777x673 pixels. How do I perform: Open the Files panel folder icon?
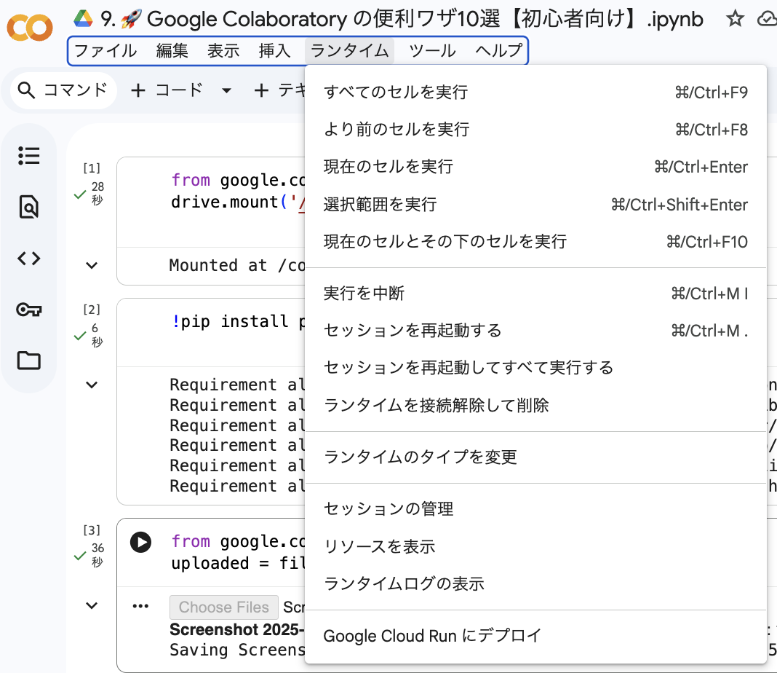(x=29, y=361)
